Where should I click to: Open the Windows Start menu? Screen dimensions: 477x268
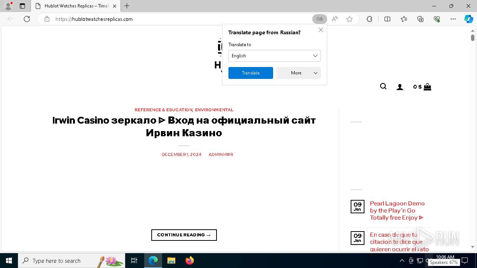[x=9, y=261]
